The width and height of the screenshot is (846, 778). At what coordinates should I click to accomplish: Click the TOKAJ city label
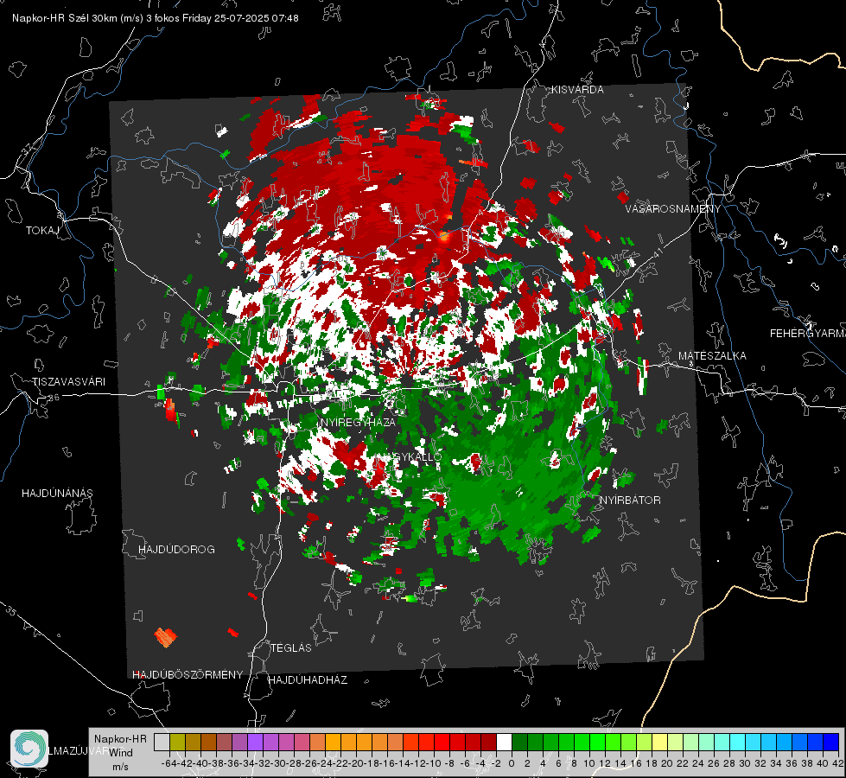tap(42, 231)
